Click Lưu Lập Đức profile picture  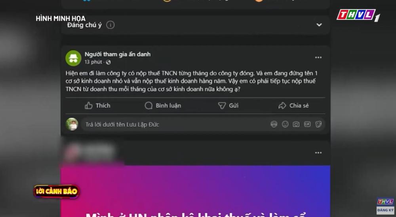click(72, 124)
